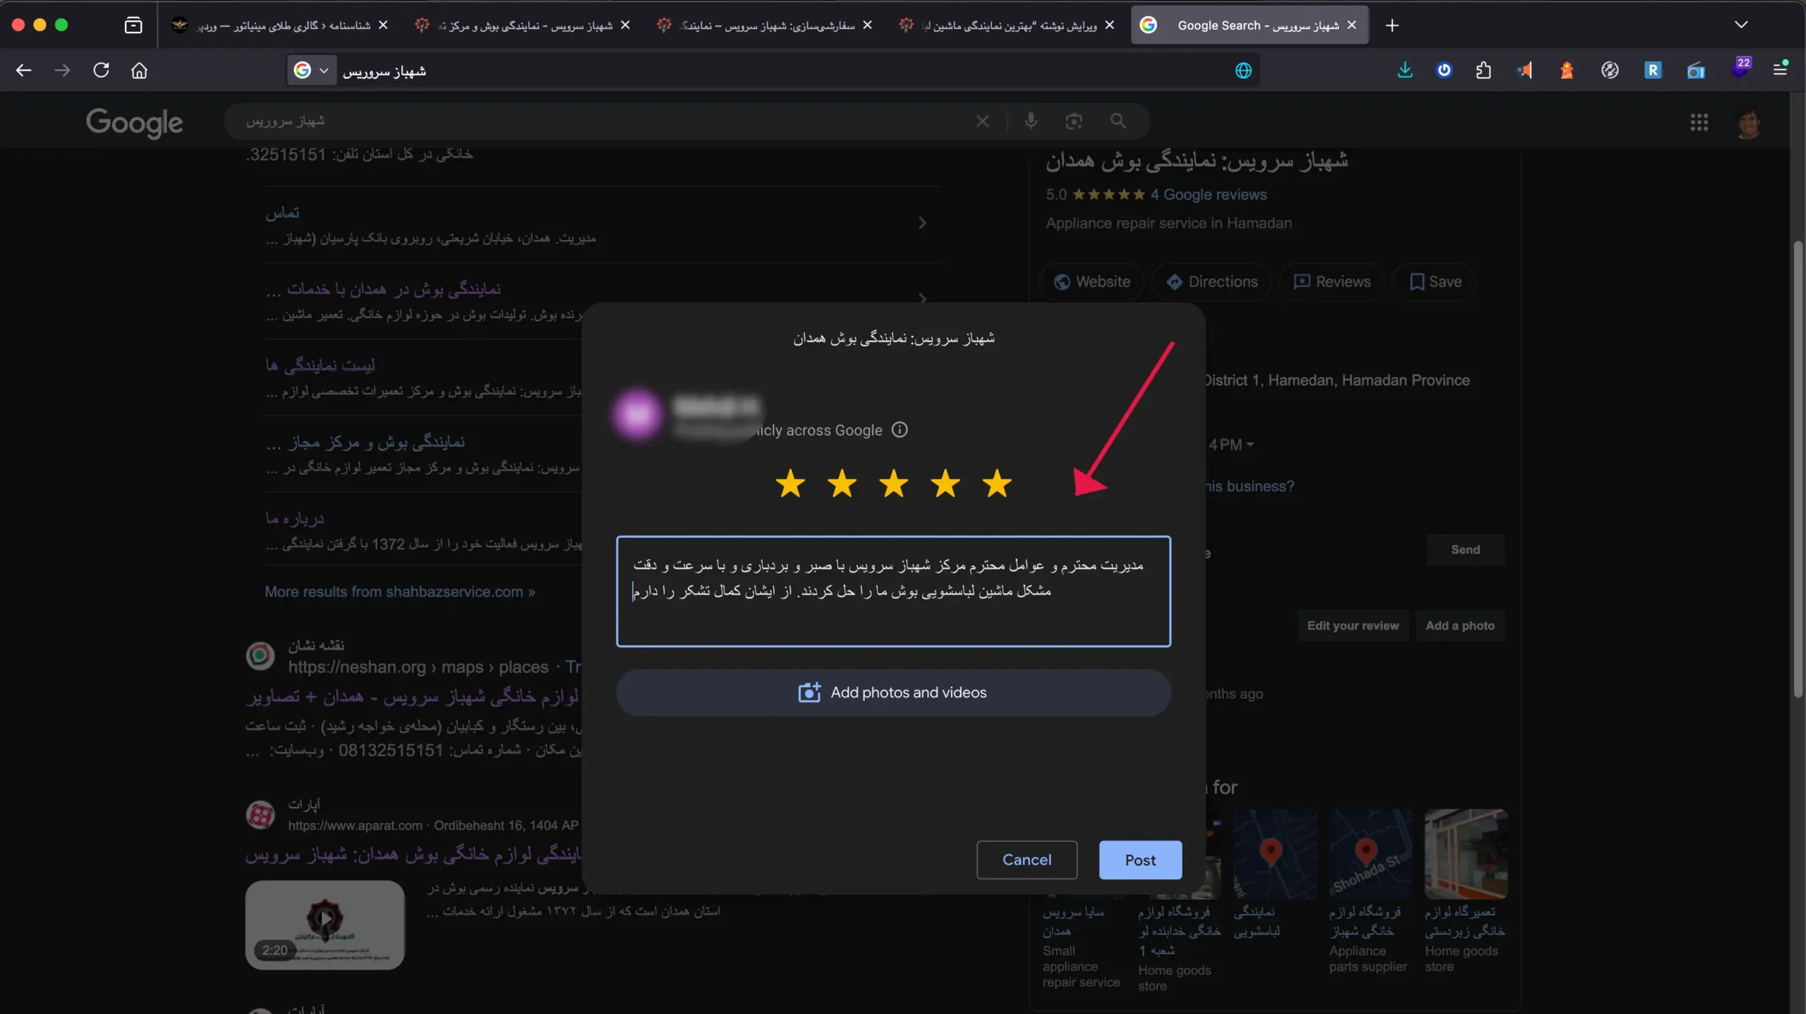Screen dimensions: 1806x1014
Task: Click inside the review text box
Action: (893, 591)
